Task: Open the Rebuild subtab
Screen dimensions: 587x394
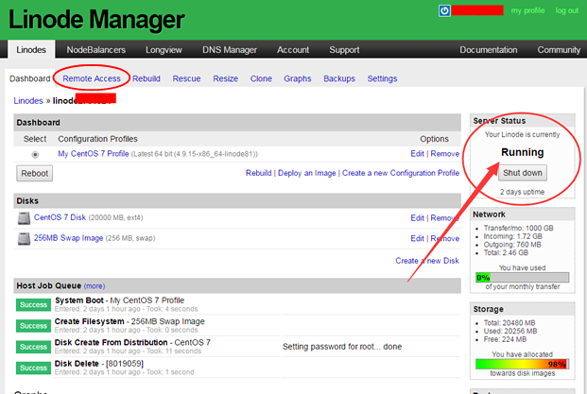Action: pos(147,78)
